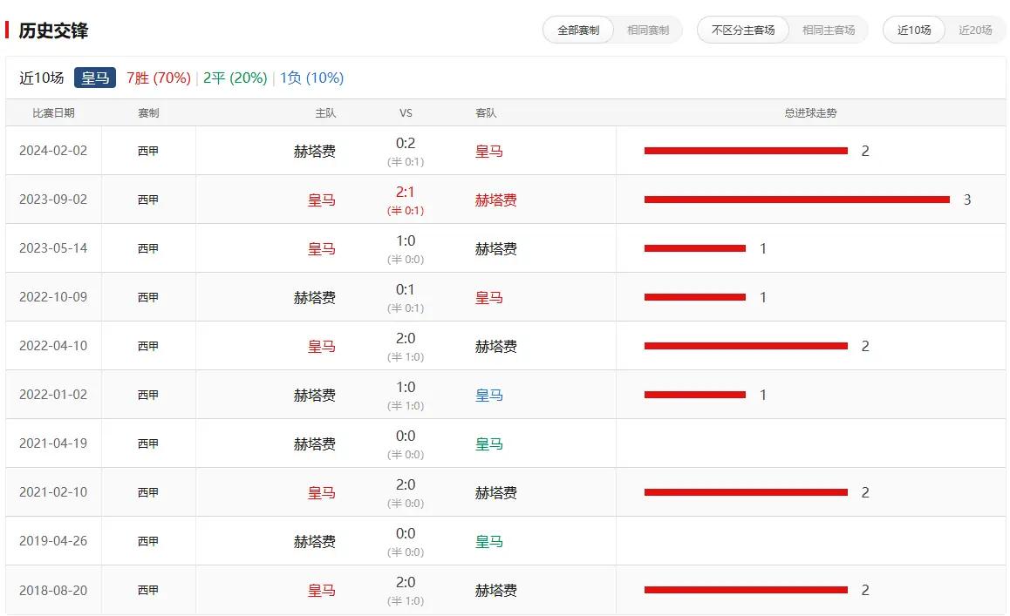Open home team 赫塔费 in 2022-01-02 match
This screenshot has height=616, width=1010.
(x=314, y=396)
